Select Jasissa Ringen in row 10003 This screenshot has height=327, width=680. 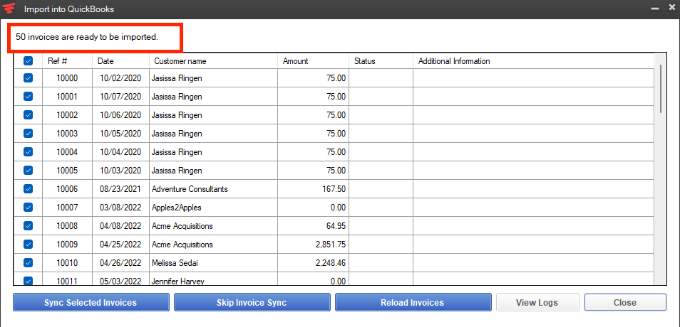[177, 134]
